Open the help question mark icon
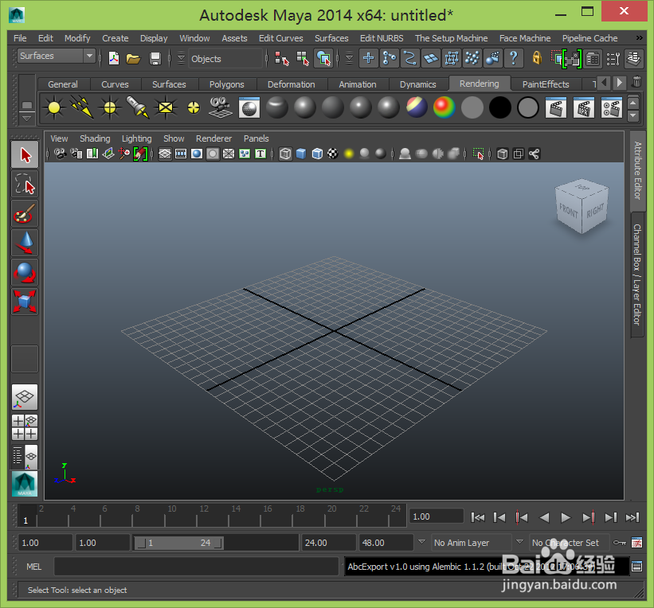Image resolution: width=654 pixels, height=608 pixels. (x=514, y=58)
